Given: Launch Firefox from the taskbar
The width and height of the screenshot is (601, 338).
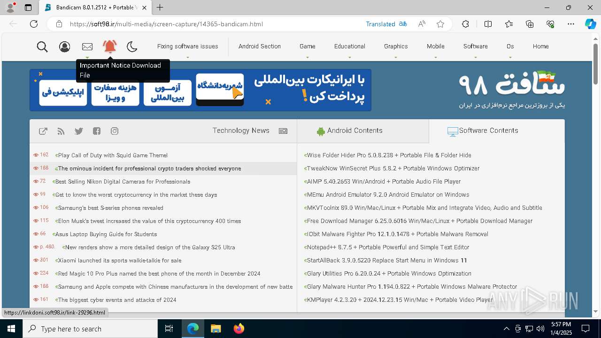Looking at the screenshot, I should pyautogui.click(x=239, y=329).
